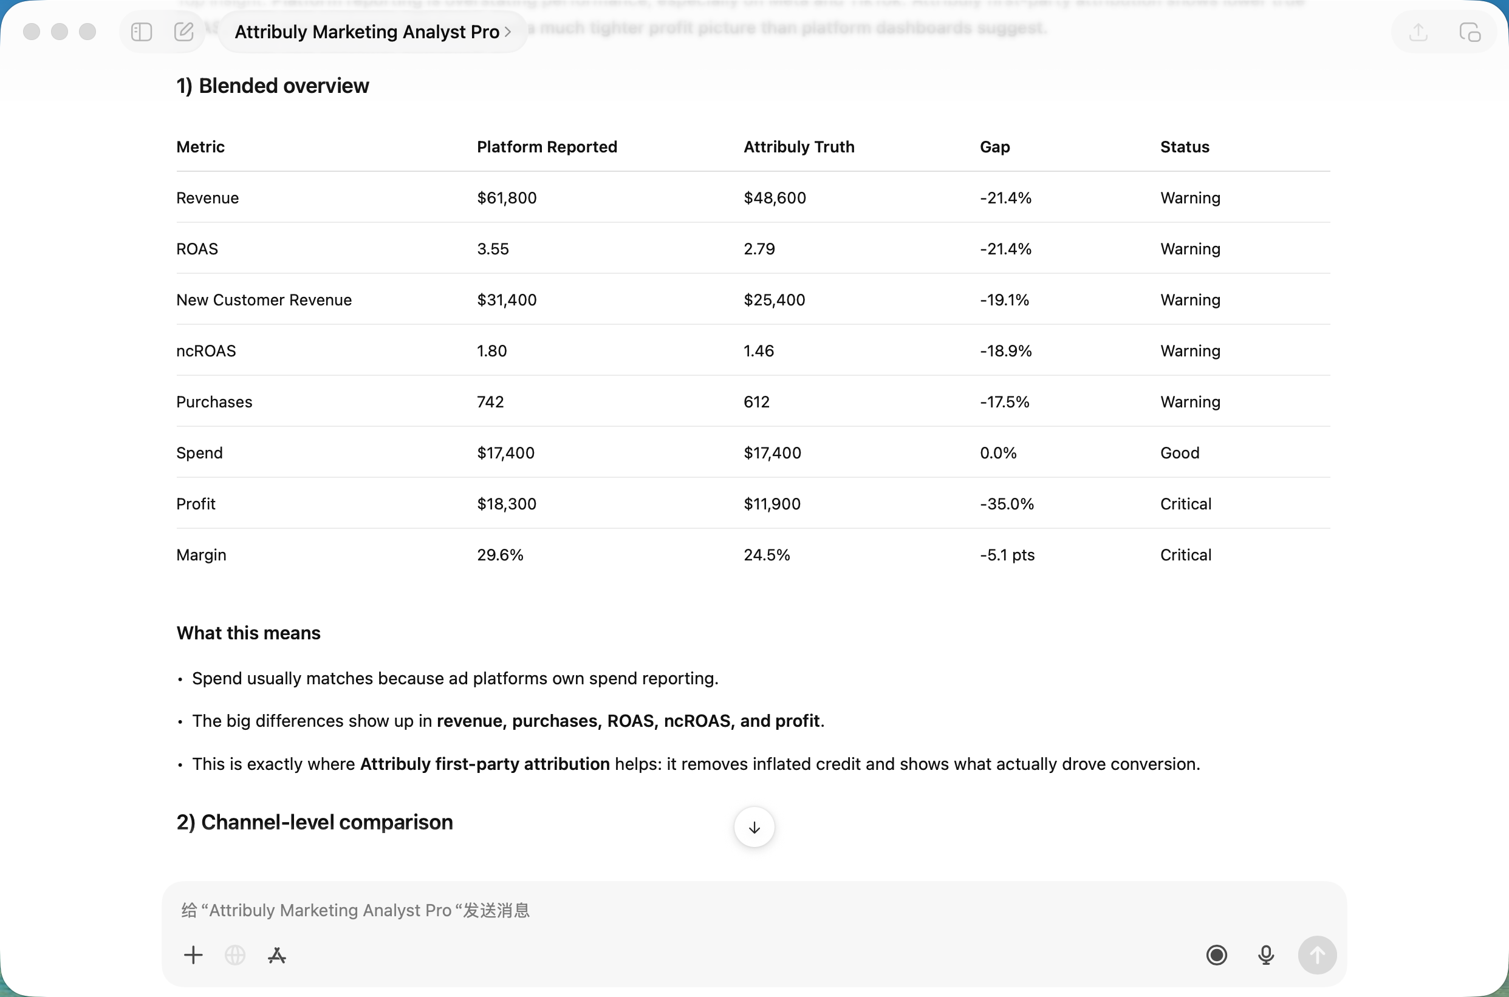
Task: Close the window with the leftmost window button
Action: 32,32
